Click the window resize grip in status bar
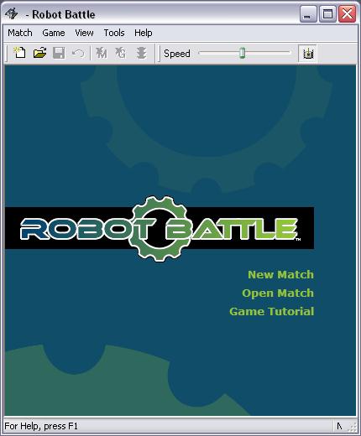The height and width of the screenshot is (436, 361). point(353,427)
